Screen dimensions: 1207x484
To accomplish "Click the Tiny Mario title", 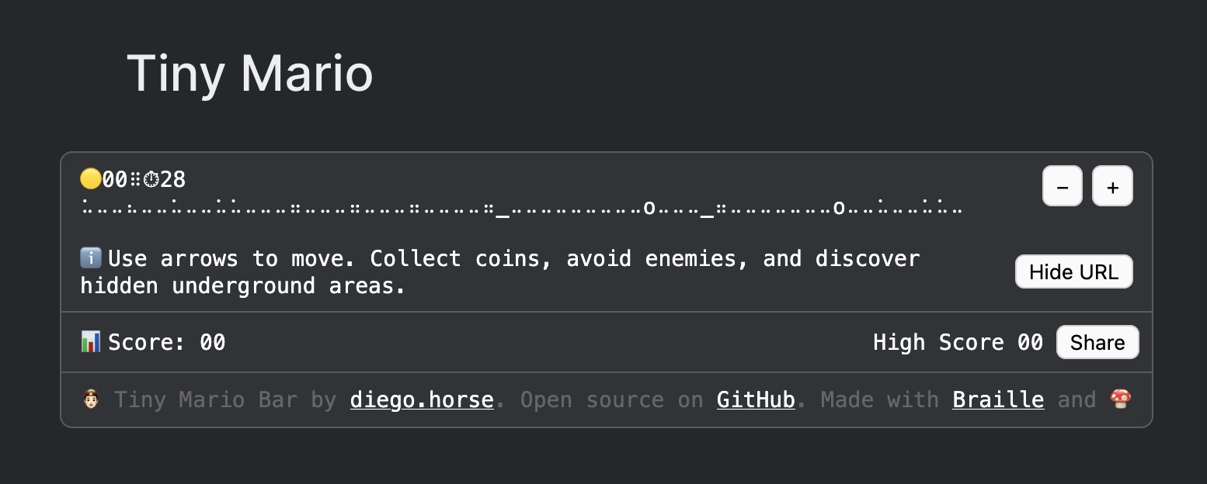I will point(250,72).
